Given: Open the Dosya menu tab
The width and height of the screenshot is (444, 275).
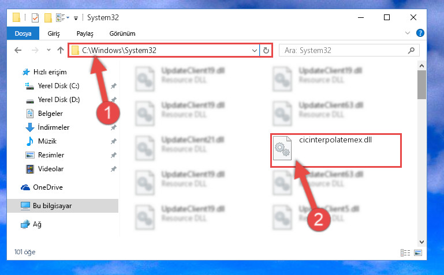Looking at the screenshot, I should (23, 33).
